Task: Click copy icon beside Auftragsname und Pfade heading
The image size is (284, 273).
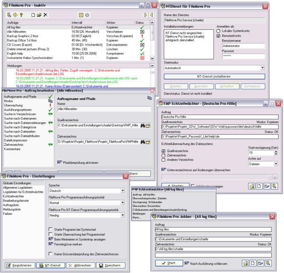Action: pyautogui.click(x=149, y=98)
